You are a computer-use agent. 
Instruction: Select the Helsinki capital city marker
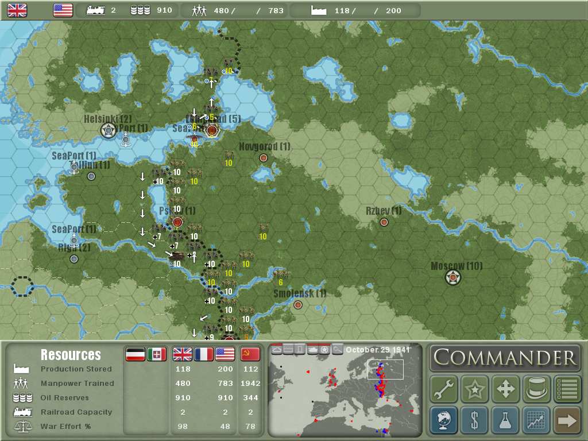click(x=109, y=130)
